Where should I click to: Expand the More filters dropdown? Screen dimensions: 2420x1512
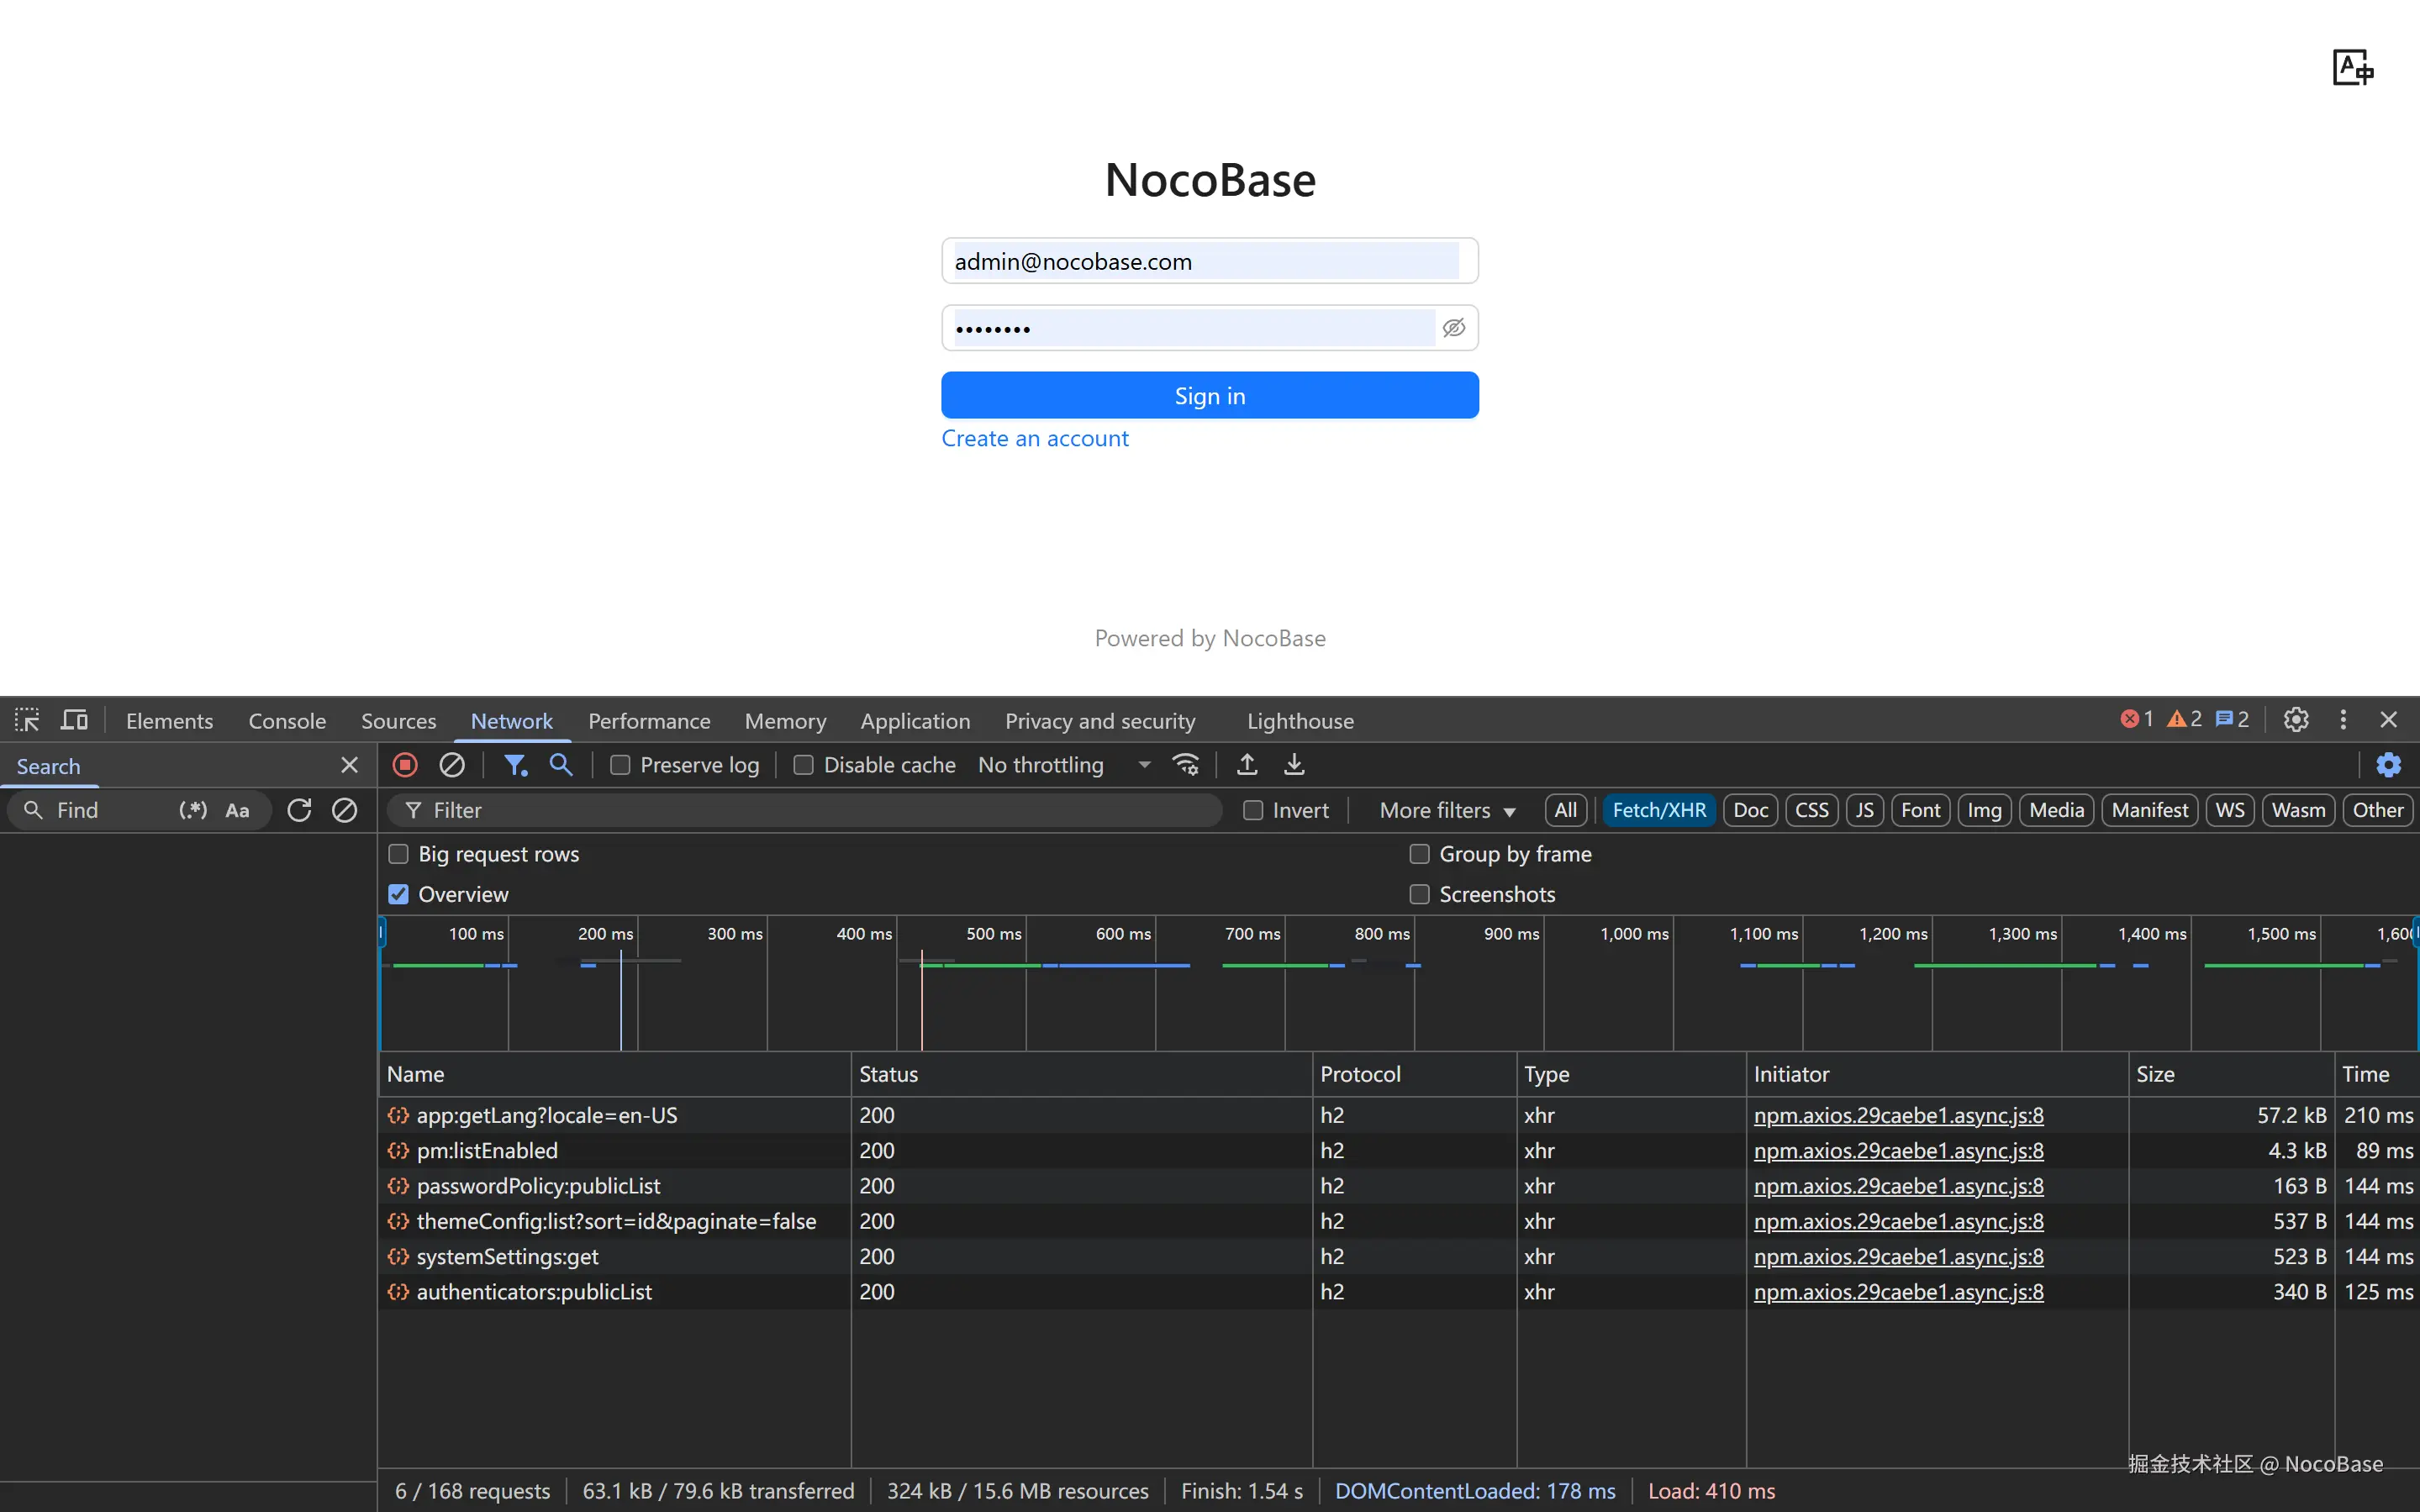point(1447,810)
